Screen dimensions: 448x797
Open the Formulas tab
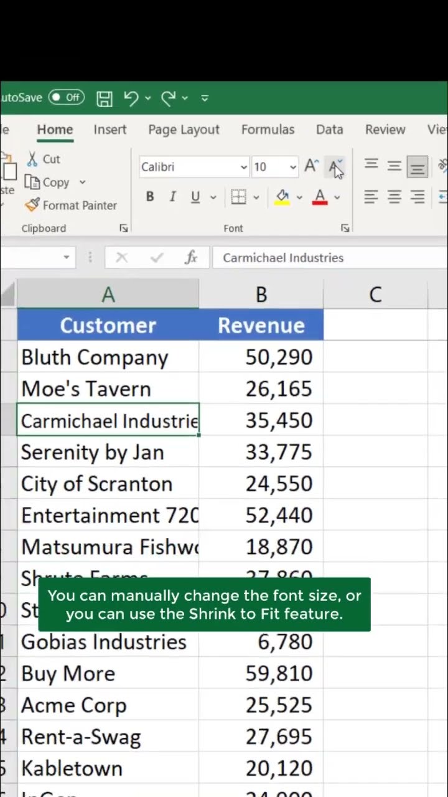click(x=268, y=130)
